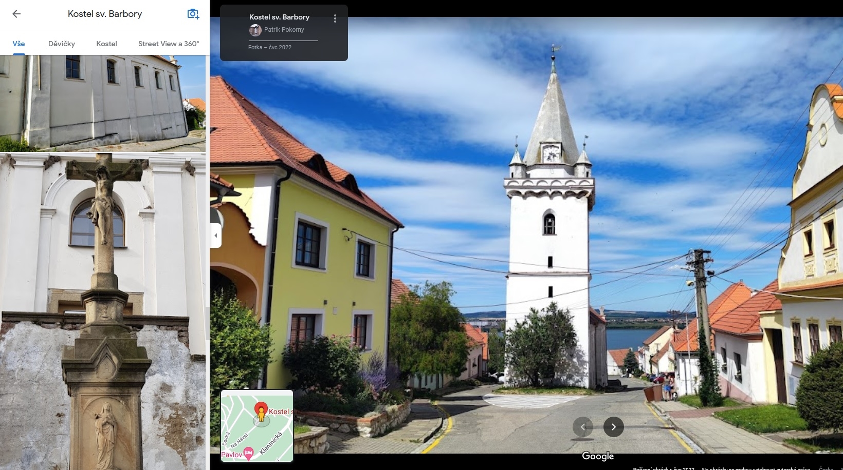Open the white church side wall thumbnail
Viewport: 843px width, 470px height.
[x=103, y=103]
